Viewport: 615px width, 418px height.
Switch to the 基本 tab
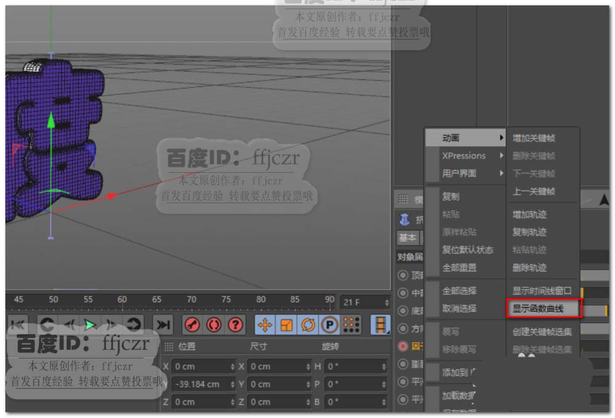coord(408,238)
